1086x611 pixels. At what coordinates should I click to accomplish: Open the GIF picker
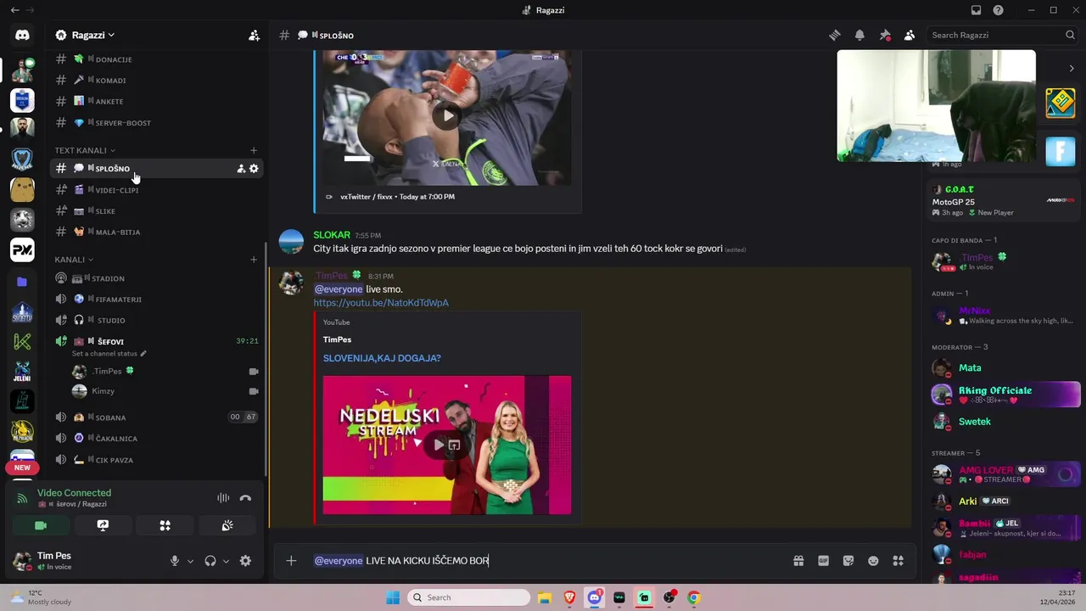823,561
